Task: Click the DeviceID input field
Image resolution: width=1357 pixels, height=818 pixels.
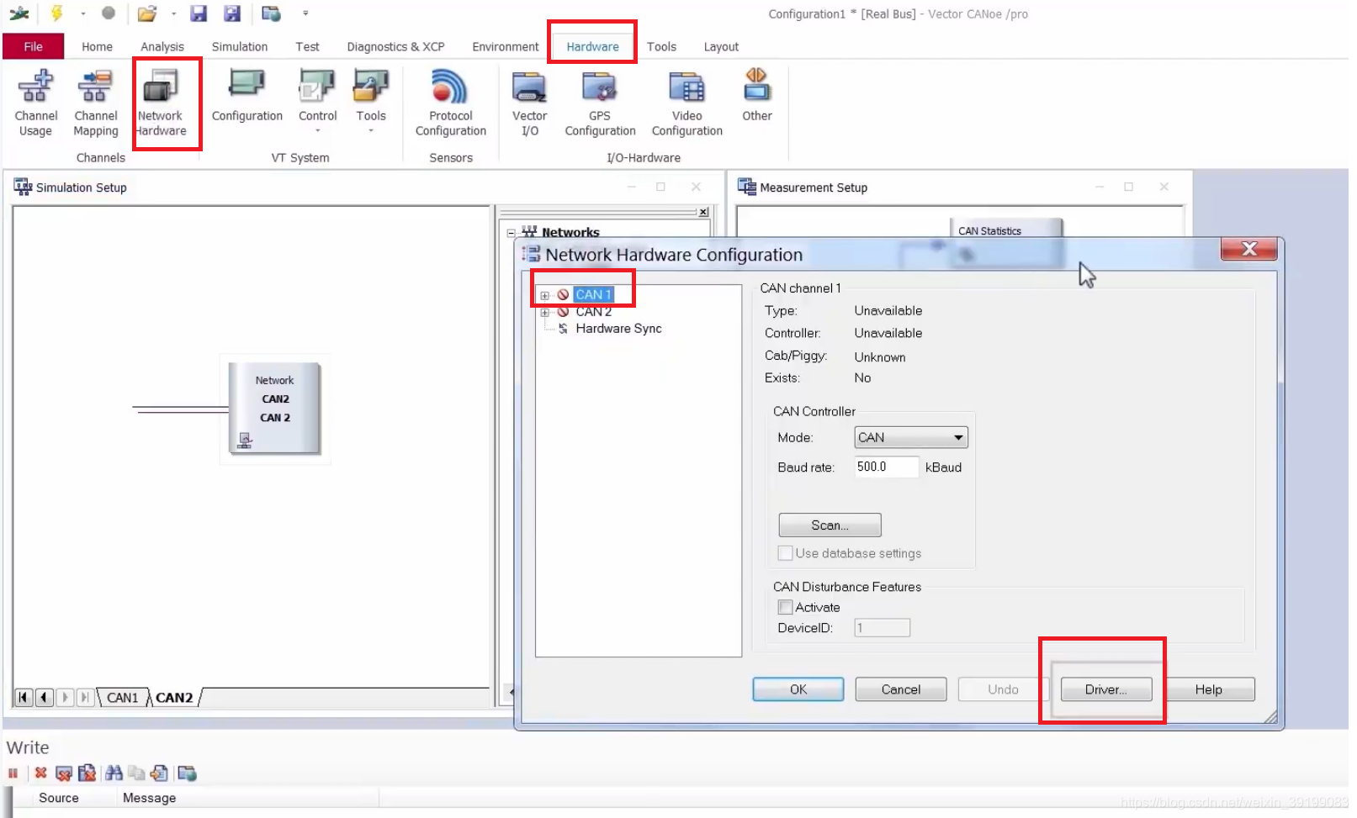Action: 882,628
